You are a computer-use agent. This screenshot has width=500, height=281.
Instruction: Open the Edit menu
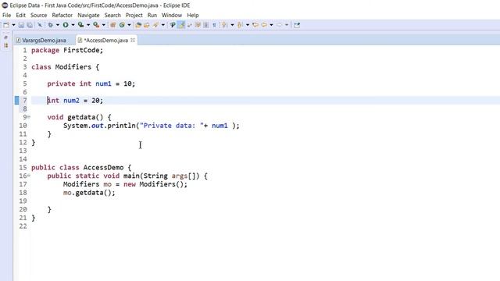[21, 15]
